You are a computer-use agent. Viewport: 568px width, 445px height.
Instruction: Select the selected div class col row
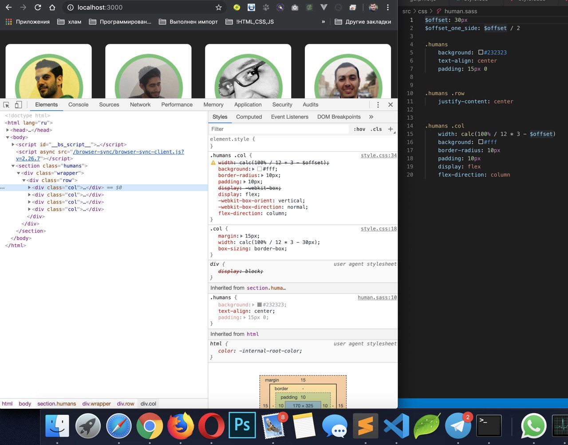[104, 188]
